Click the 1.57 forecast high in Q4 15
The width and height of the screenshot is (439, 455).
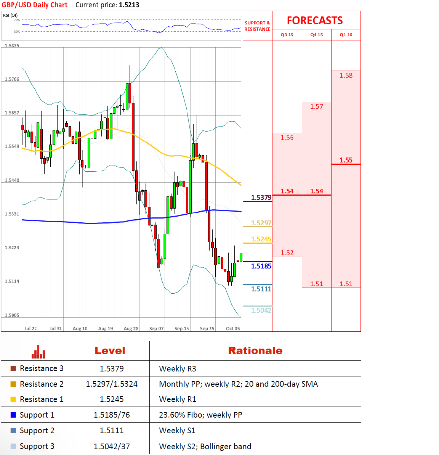tap(317, 106)
